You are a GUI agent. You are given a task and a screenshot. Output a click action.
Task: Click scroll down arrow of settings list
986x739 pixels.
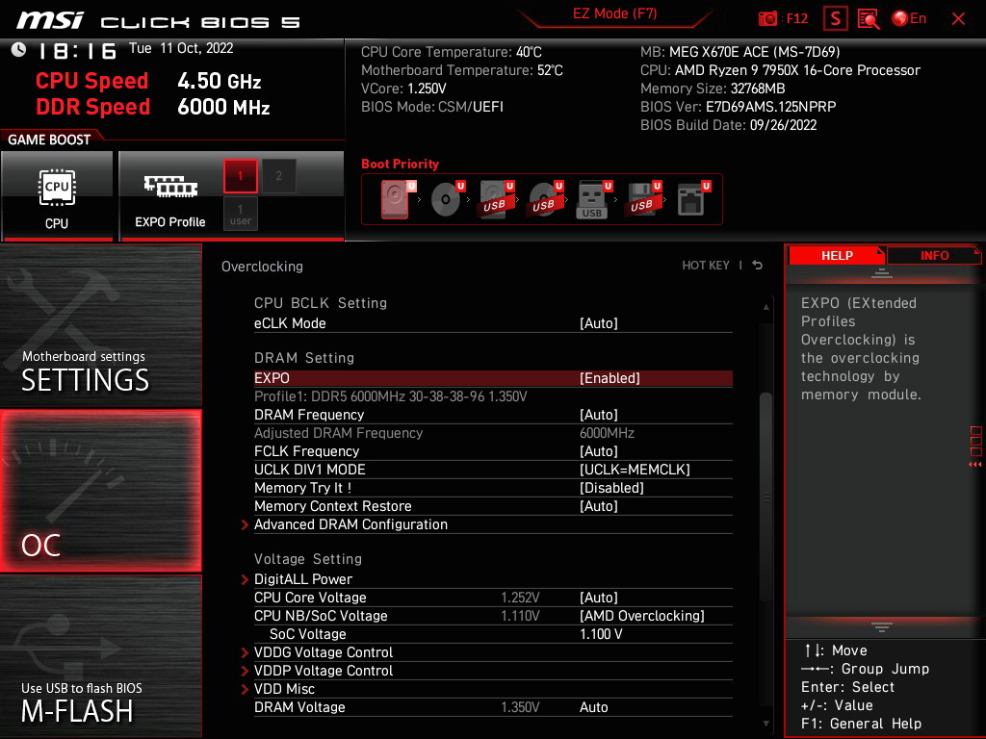coord(765,724)
